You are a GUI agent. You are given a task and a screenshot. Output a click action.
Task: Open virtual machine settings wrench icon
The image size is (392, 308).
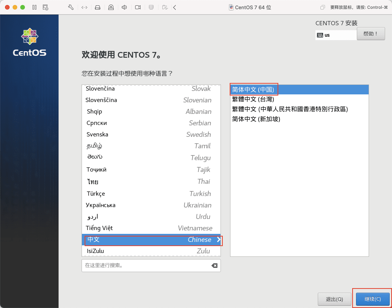[x=70, y=7]
